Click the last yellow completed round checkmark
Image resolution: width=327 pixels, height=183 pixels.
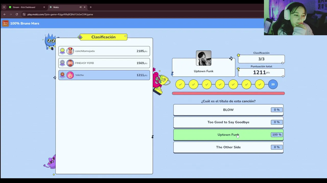point(260,84)
